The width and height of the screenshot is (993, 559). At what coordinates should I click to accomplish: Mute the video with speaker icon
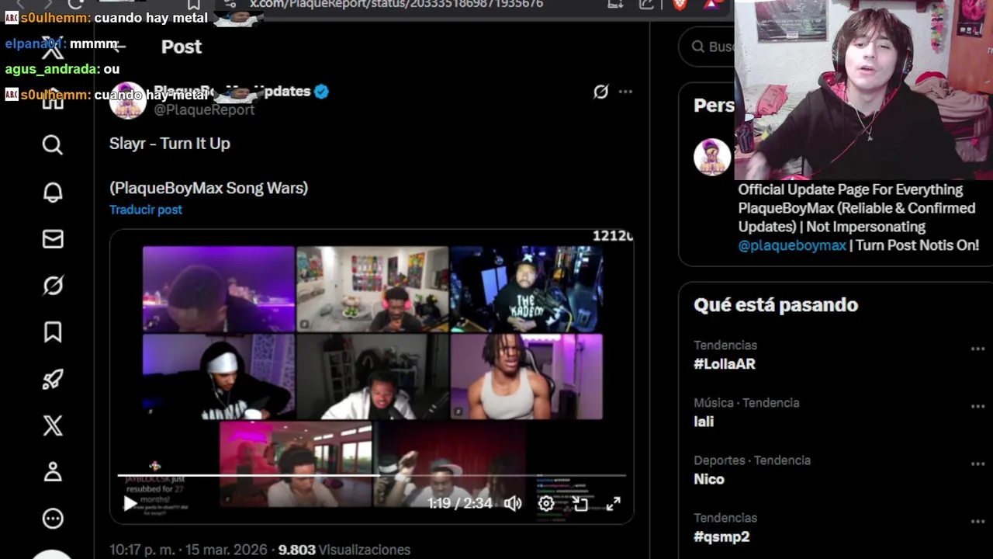tap(513, 504)
